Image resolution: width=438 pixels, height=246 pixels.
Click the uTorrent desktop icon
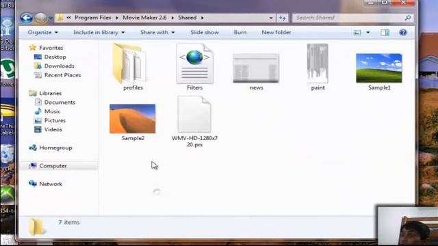(x=7, y=69)
